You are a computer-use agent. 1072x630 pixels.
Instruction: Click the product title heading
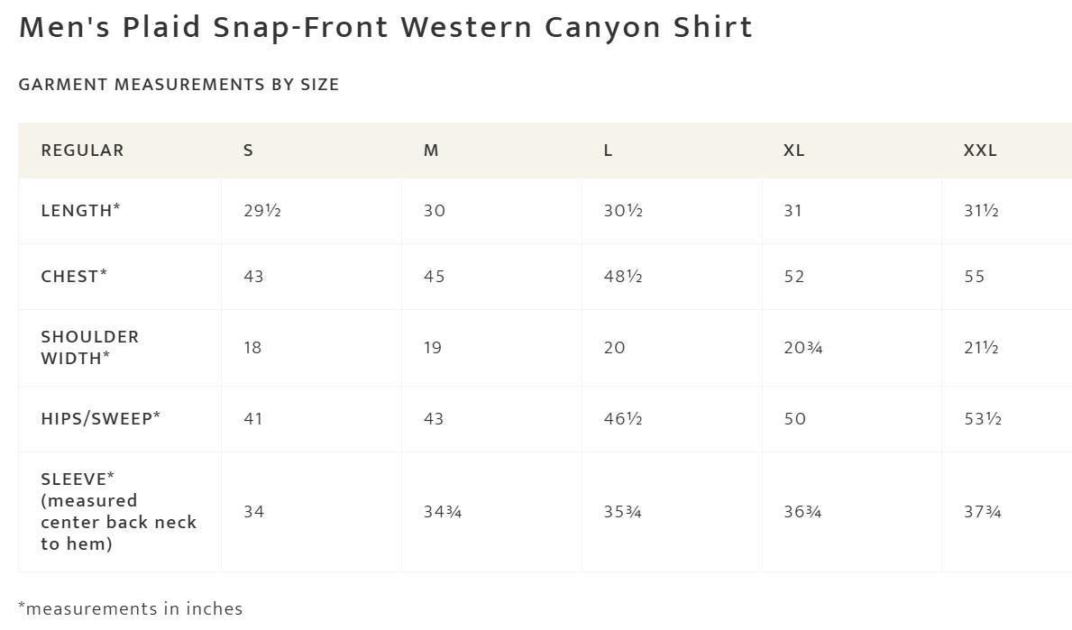tap(385, 28)
